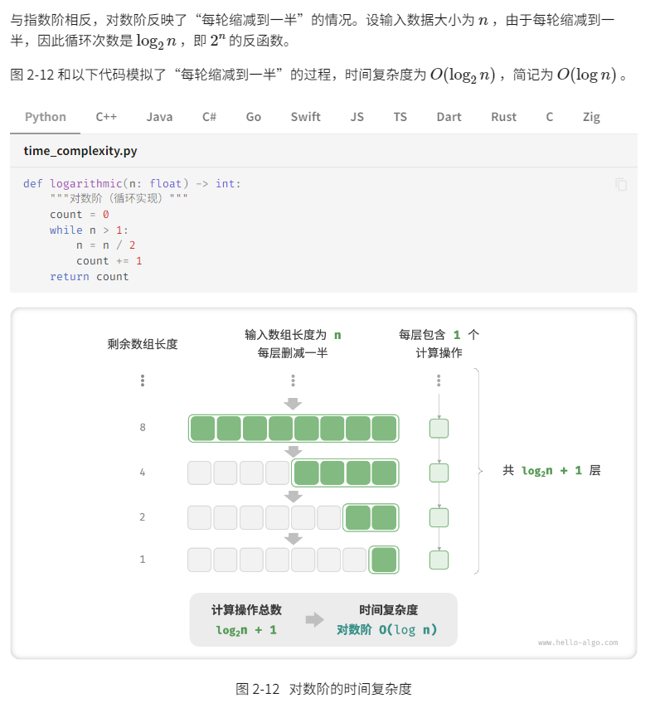Switch to the Zig code tab
The width and height of the screenshot is (660, 708).
pos(591,117)
